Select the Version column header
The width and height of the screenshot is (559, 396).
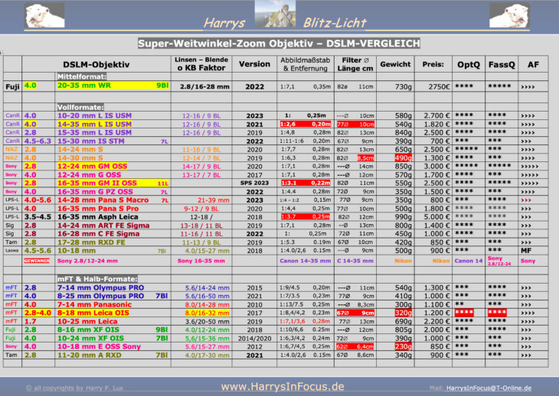[254, 65]
